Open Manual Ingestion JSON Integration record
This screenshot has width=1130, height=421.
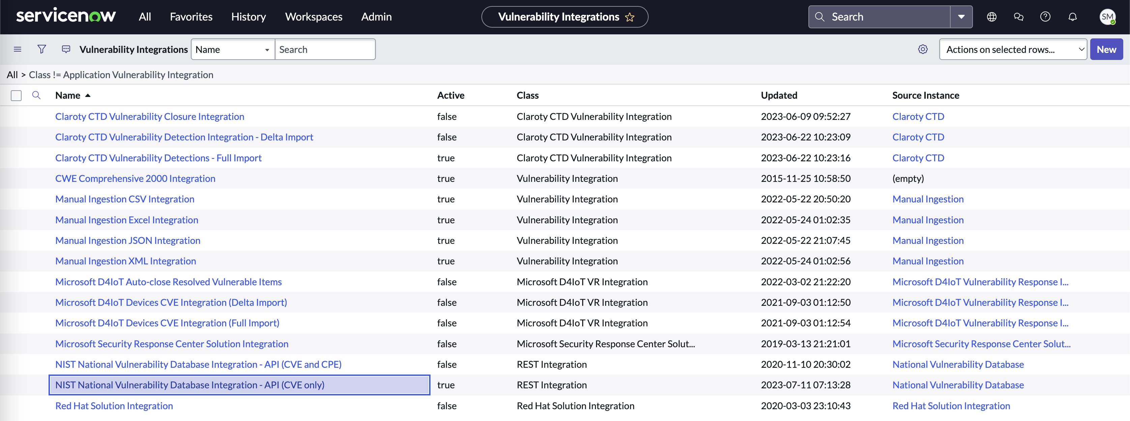point(128,240)
